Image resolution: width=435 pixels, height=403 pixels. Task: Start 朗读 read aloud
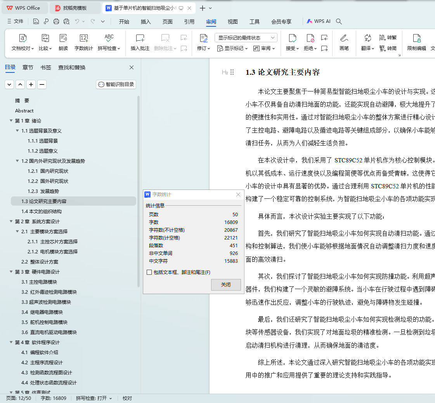(63, 42)
